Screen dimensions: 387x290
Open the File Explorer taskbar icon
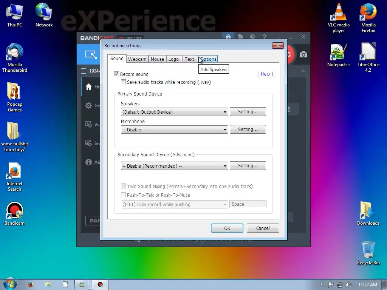(48, 285)
